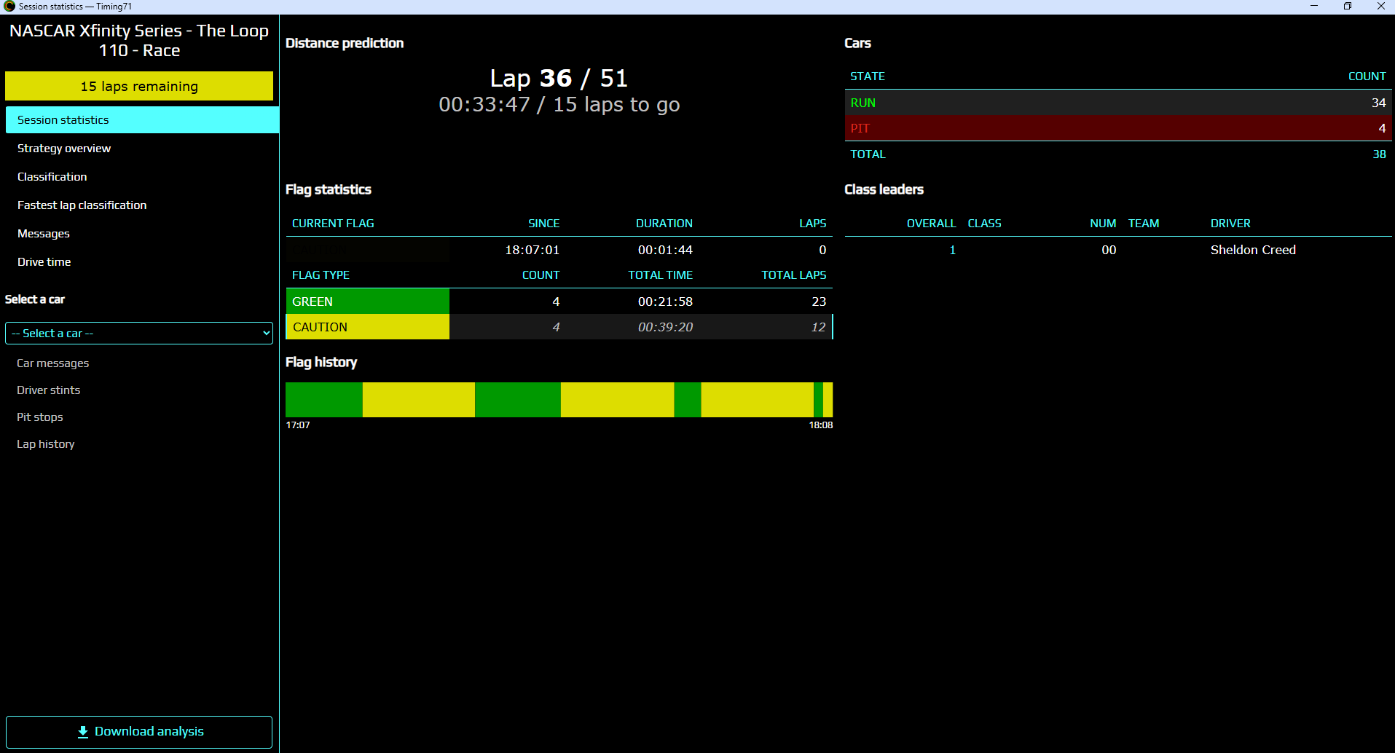Image resolution: width=1395 pixels, height=753 pixels.
Task: Click overall position 1 in class leaders
Action: pyautogui.click(x=952, y=250)
